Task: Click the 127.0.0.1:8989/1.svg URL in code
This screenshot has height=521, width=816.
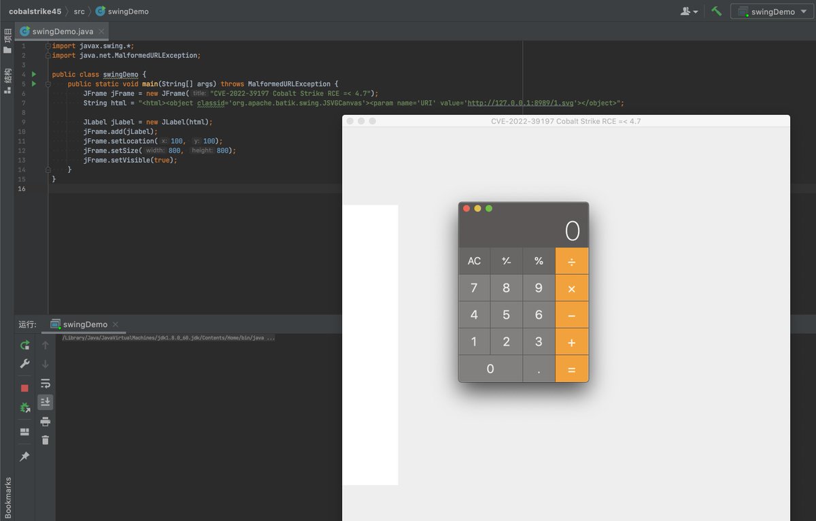Action: (521, 103)
